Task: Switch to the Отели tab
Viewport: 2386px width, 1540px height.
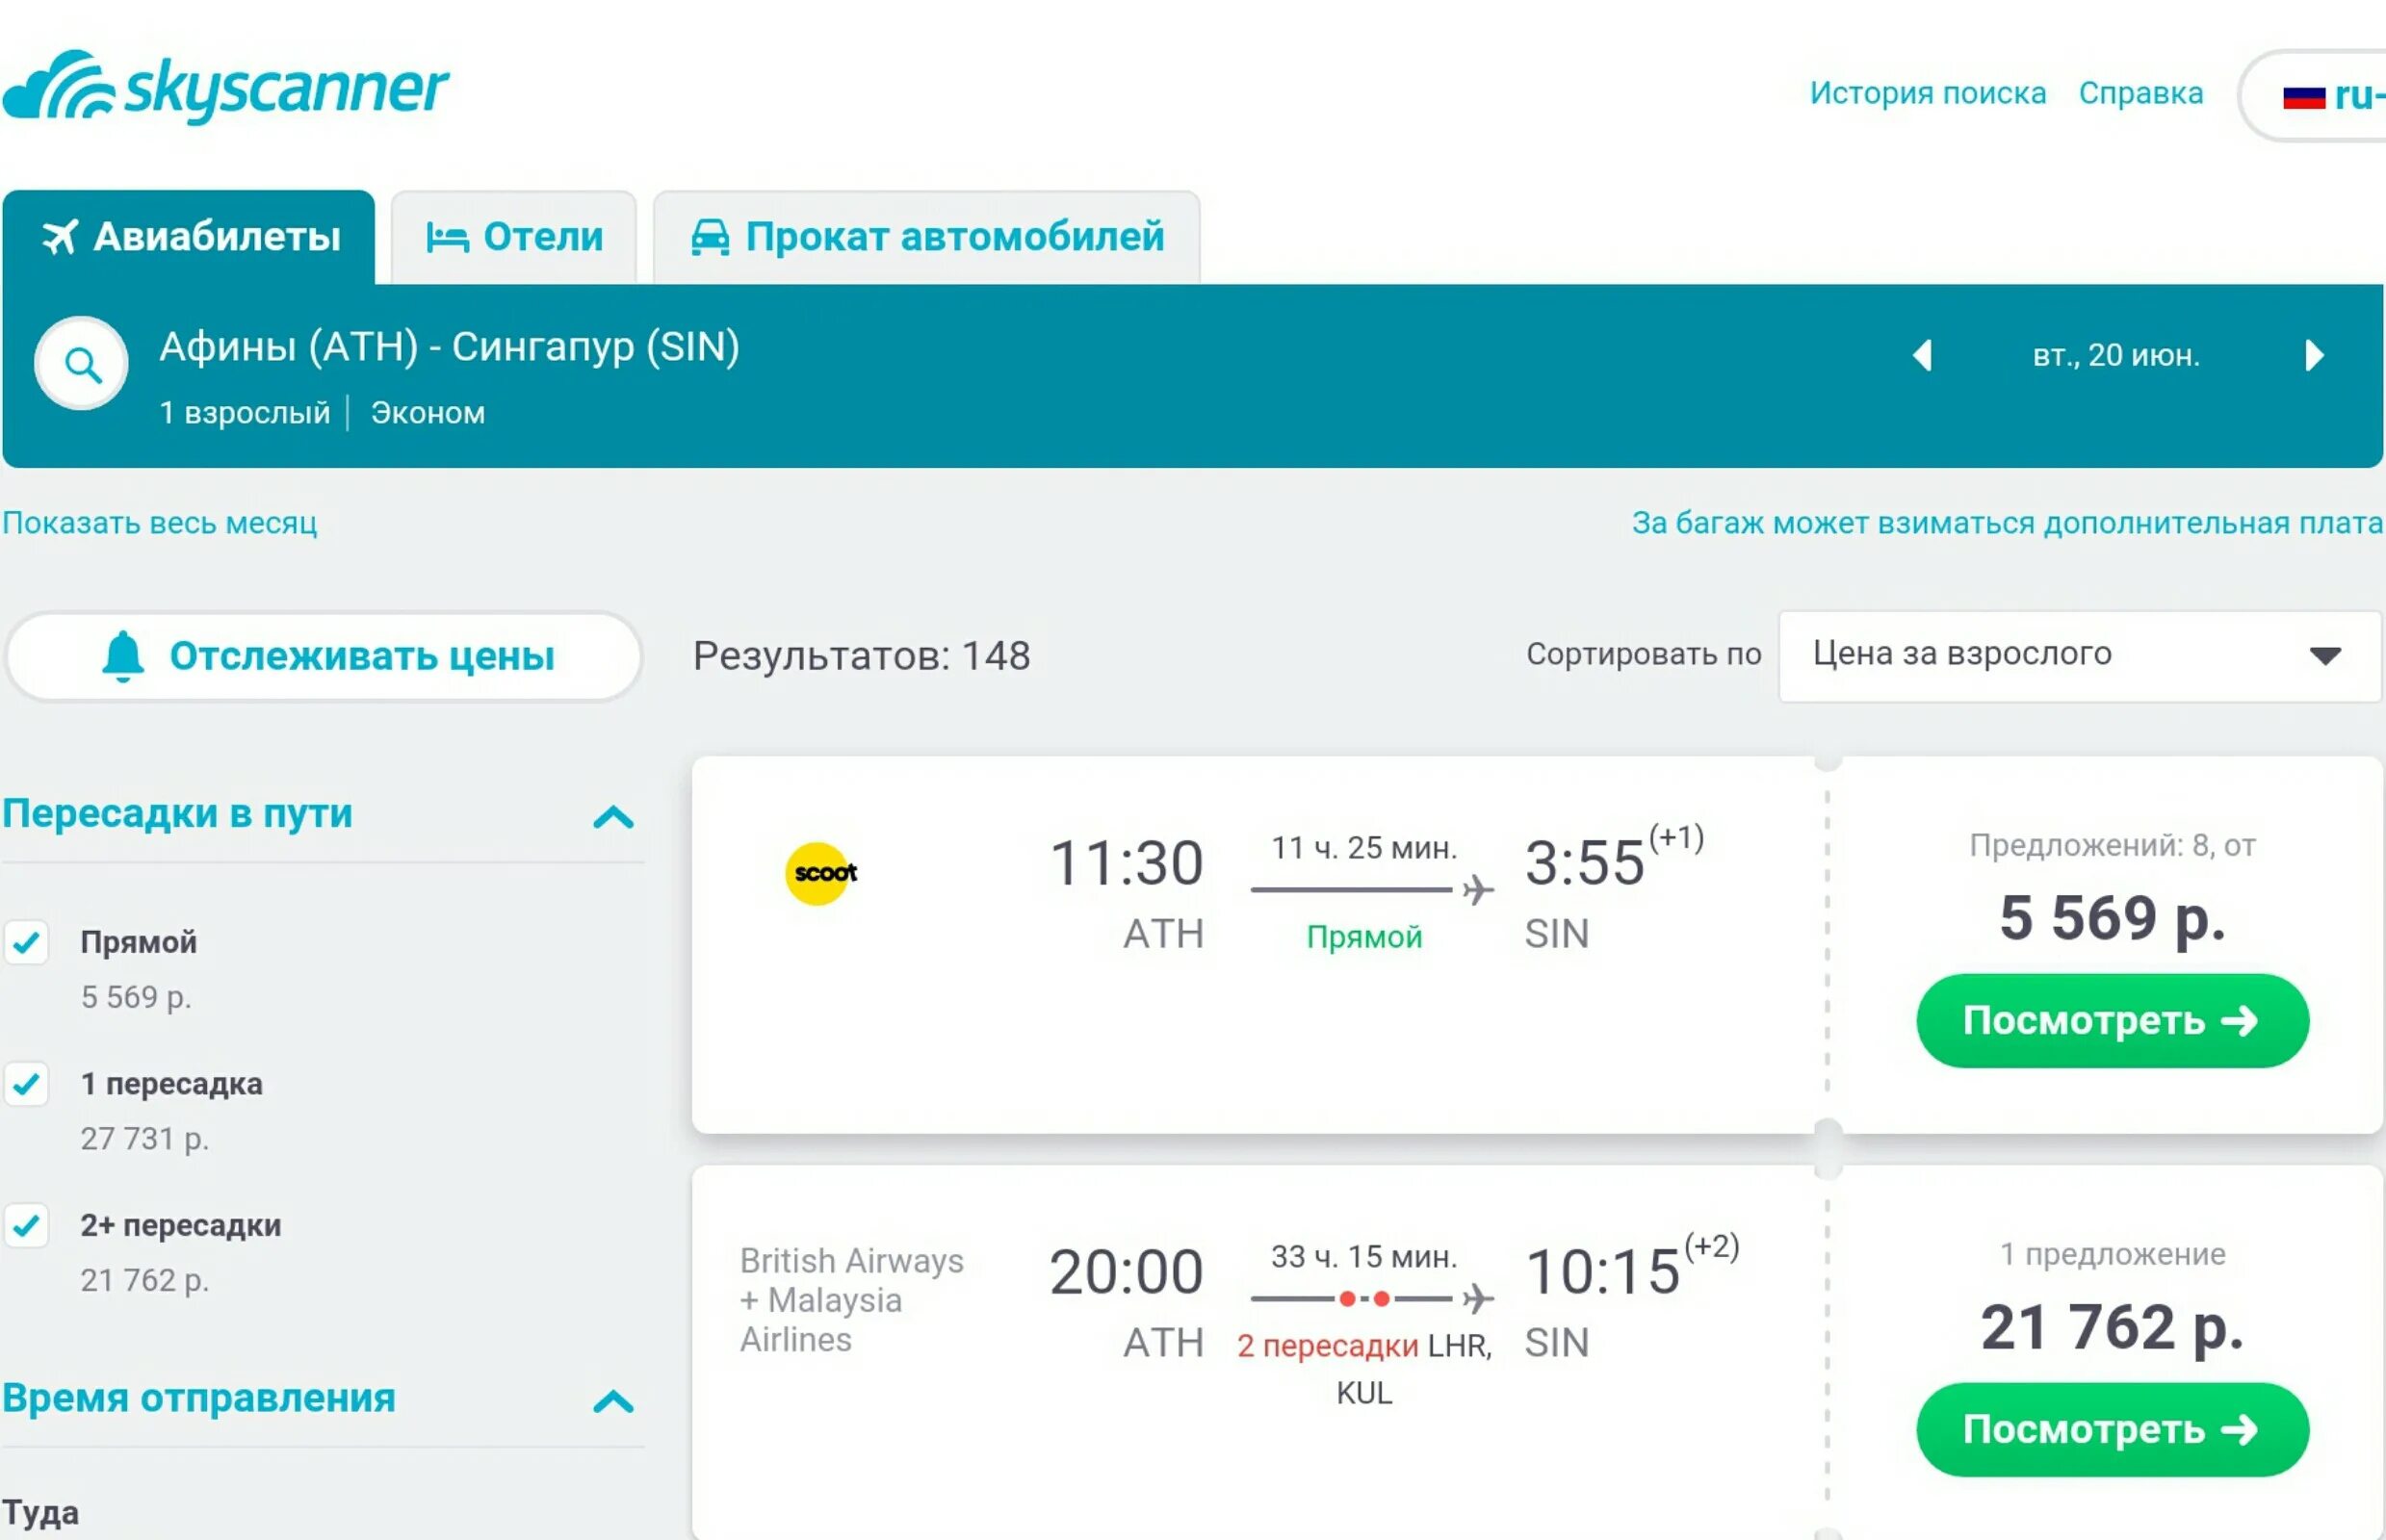Action: 513,235
